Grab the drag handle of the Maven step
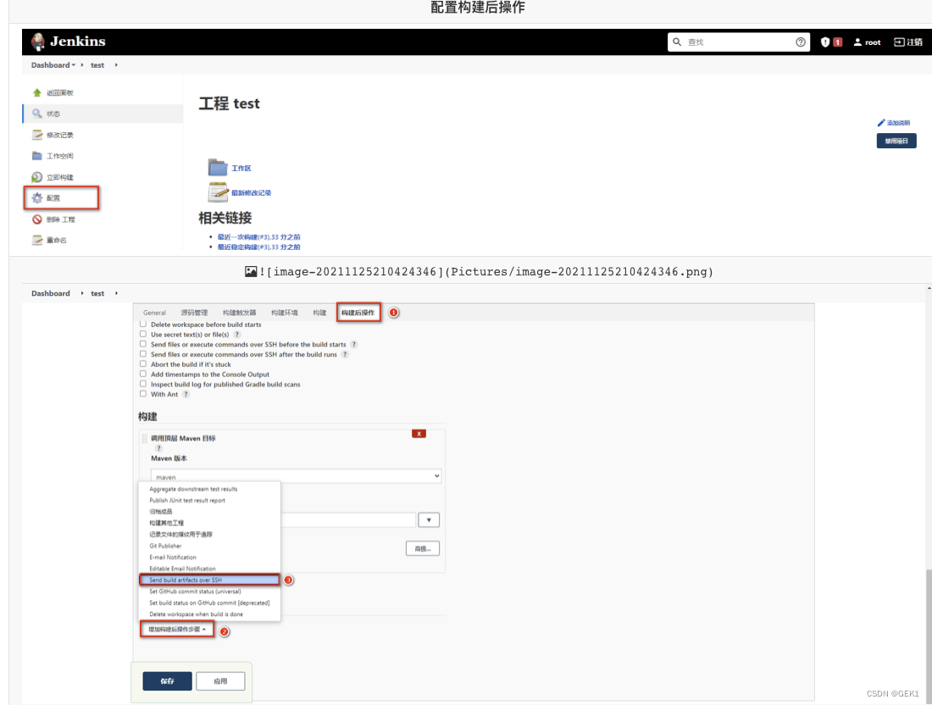The image size is (932, 705). click(144, 439)
